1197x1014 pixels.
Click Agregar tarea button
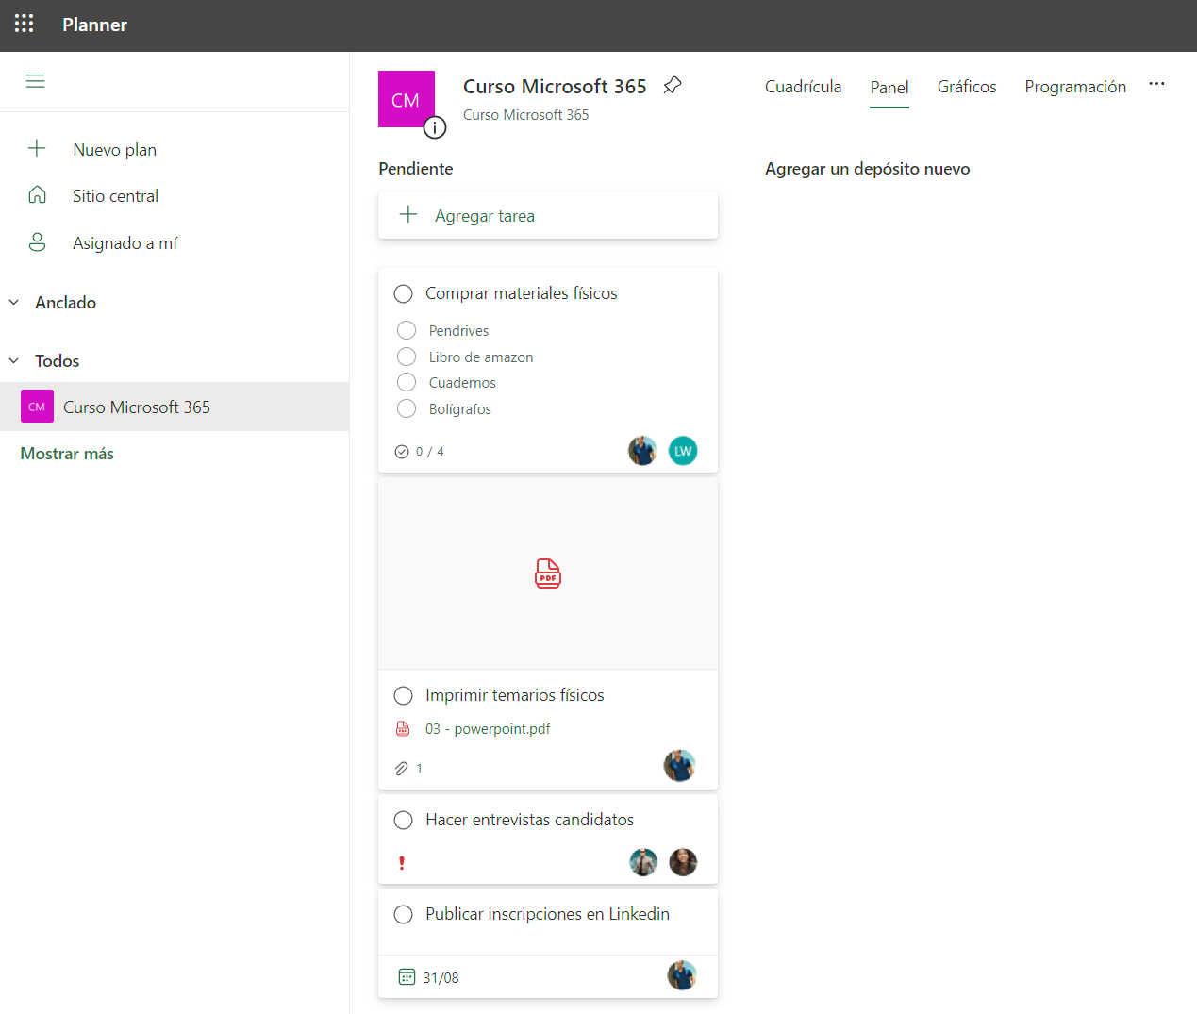548,216
